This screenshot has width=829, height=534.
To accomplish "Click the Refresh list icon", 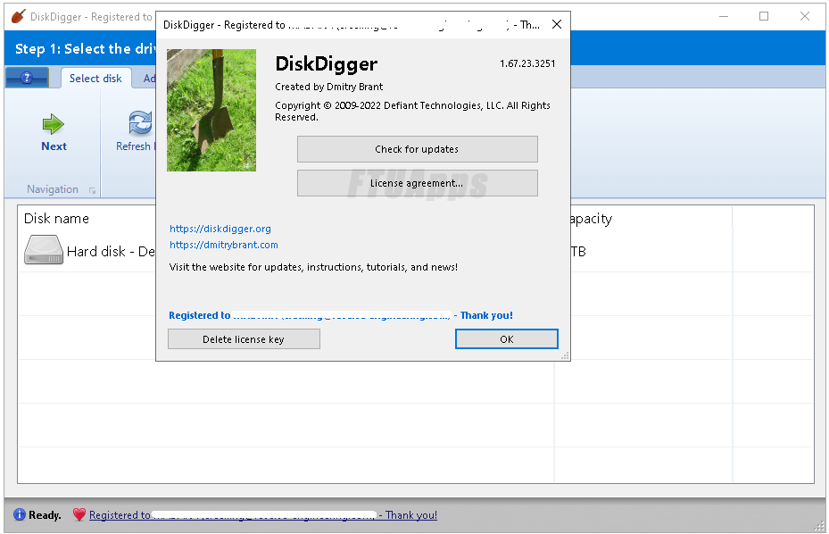I will (x=141, y=122).
